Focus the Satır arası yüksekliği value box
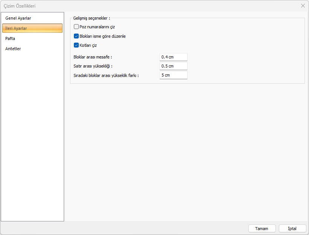 click(173, 66)
